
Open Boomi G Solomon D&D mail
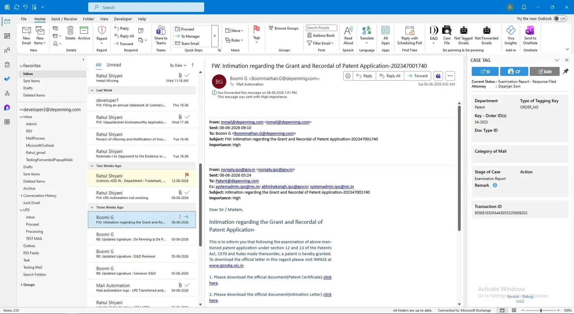[x=142, y=270]
